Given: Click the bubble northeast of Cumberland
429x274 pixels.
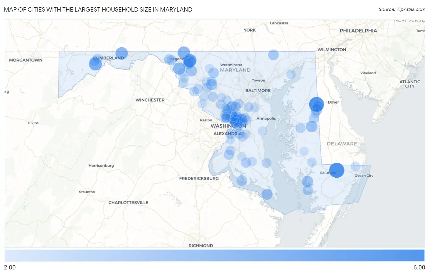Looking at the screenshot, I should coord(121,53).
